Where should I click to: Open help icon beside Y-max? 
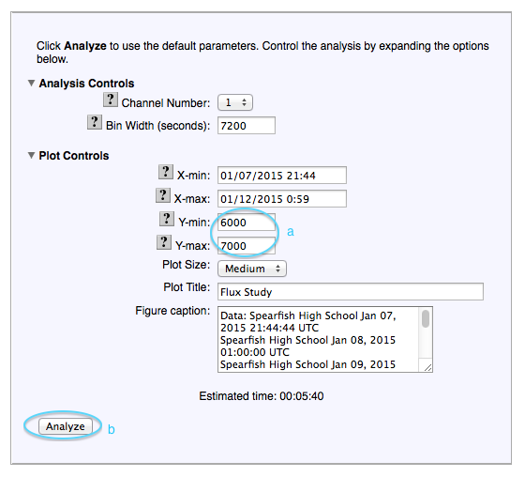pos(164,242)
